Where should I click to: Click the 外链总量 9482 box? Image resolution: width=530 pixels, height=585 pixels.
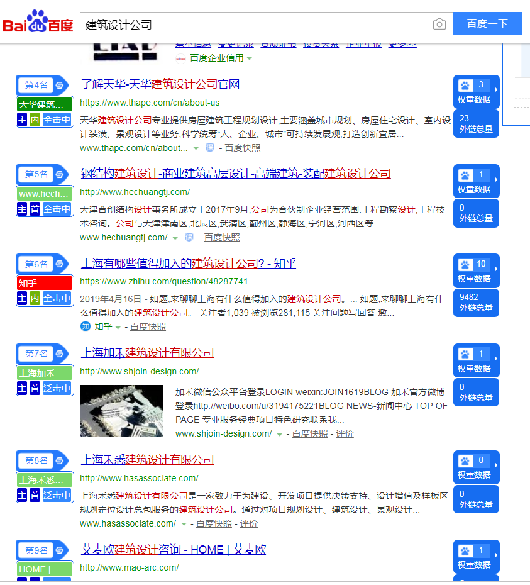476,303
